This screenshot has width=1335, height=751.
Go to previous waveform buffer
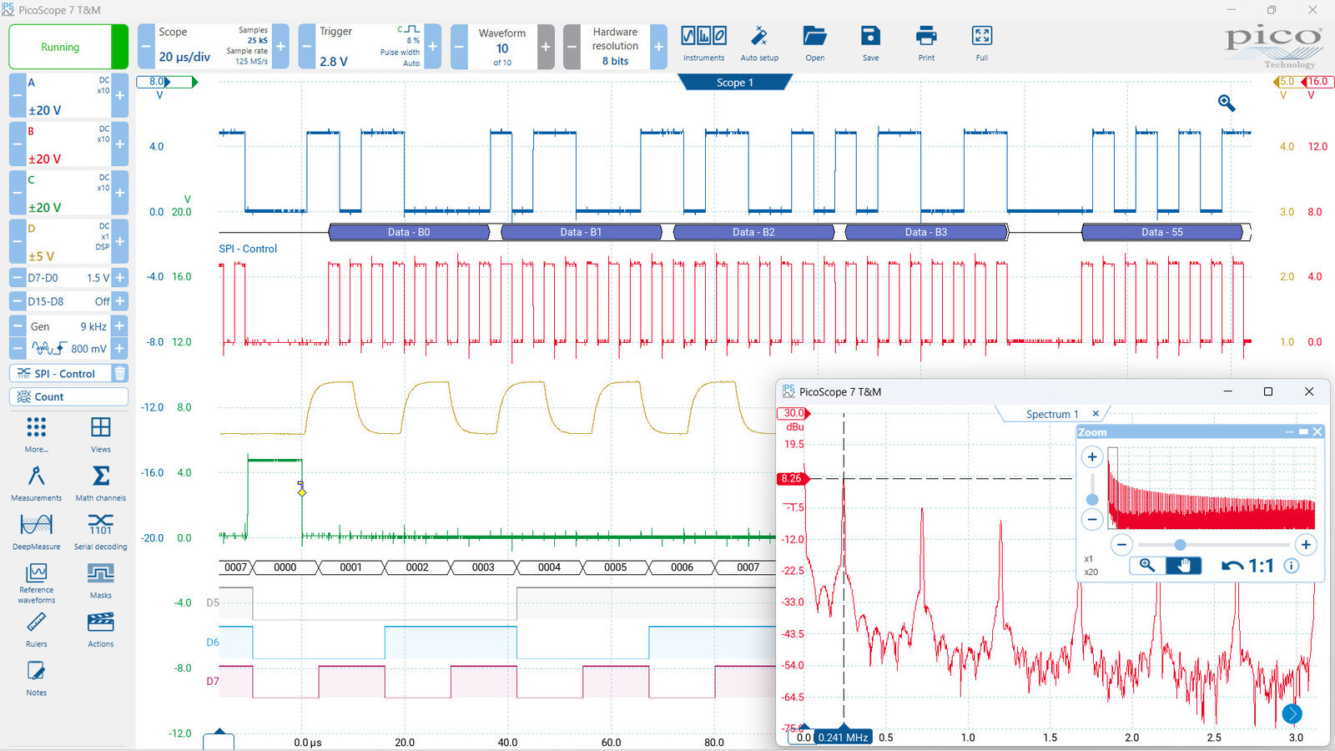point(459,47)
